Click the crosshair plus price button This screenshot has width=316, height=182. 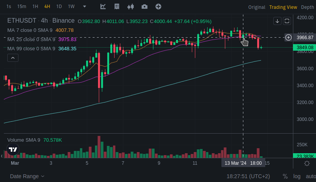(x=288, y=38)
